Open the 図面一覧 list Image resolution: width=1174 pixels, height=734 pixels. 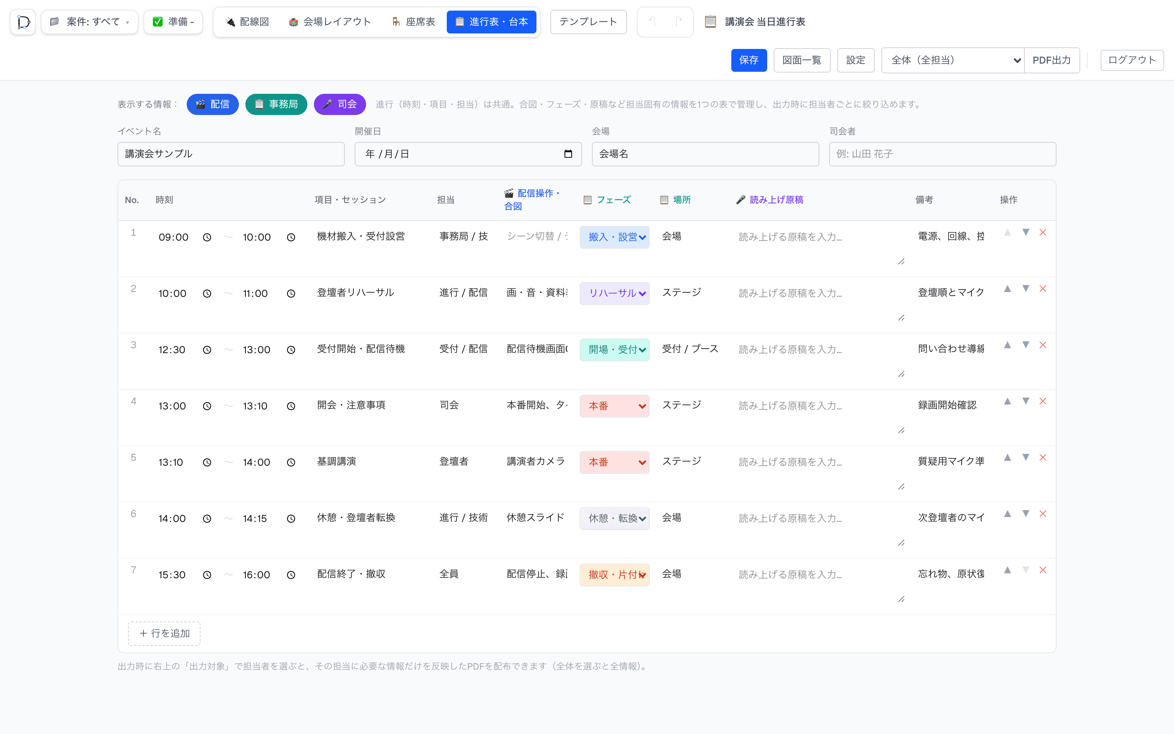click(802, 60)
